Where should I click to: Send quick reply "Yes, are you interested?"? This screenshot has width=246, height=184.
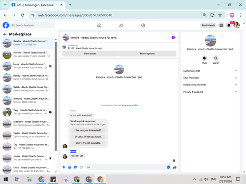(x=88, y=131)
